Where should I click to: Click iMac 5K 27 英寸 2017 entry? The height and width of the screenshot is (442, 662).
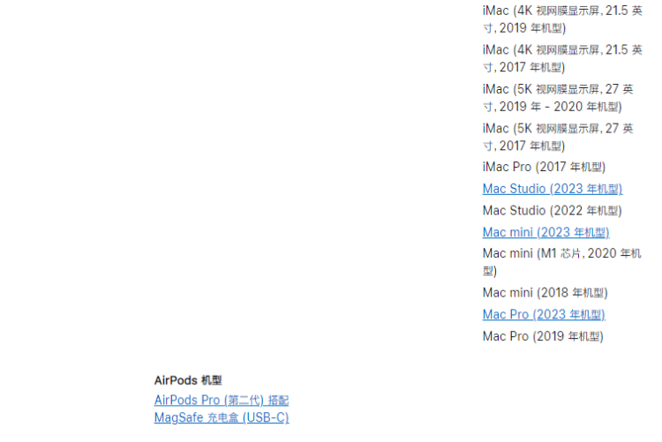(558, 138)
